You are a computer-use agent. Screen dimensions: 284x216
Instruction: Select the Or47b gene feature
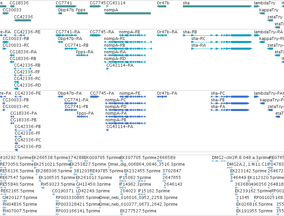[162, 6]
